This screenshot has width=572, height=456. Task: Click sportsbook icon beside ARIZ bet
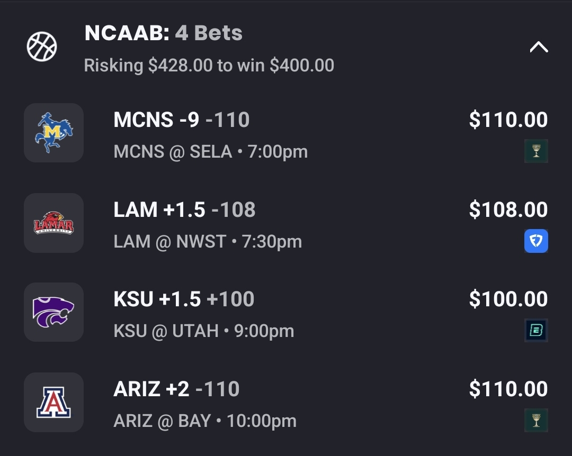click(536, 421)
